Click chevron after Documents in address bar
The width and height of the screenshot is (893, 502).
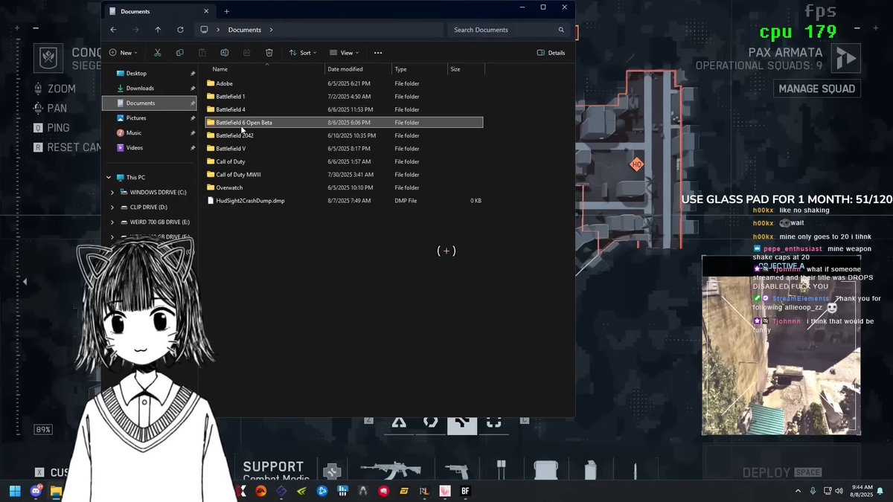271,30
